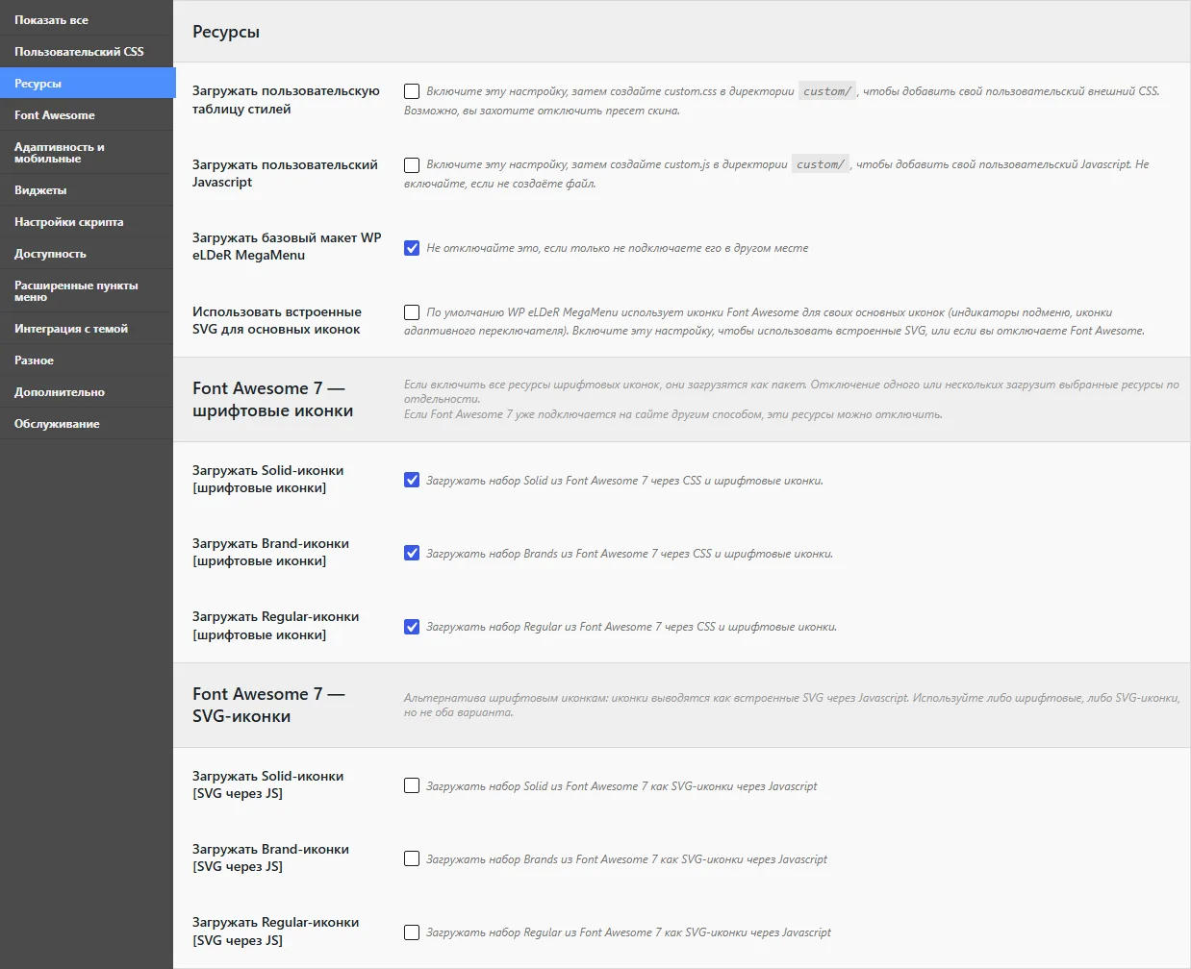Click "Использовать встроенные SVG для основных иконок" label
This screenshot has width=1191, height=969.
point(277,320)
